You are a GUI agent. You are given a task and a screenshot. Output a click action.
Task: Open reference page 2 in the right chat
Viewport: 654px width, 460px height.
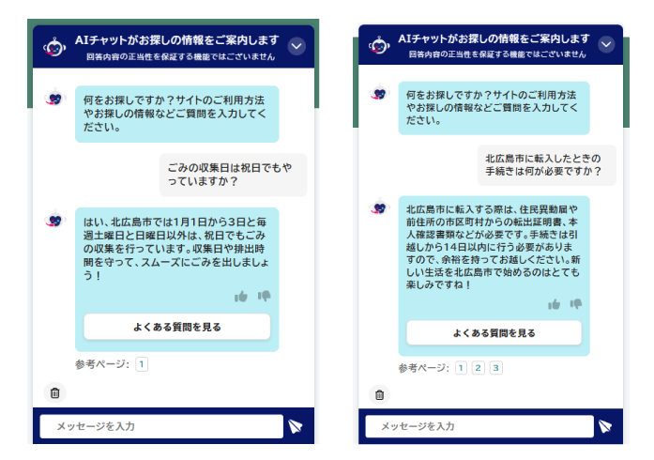(478, 368)
